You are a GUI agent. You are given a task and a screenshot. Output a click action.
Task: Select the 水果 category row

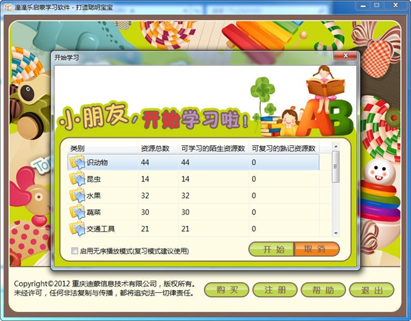pos(193,196)
